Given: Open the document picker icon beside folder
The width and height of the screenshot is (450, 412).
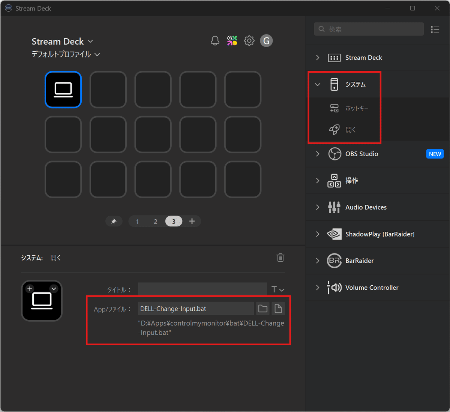Looking at the screenshot, I should [x=278, y=308].
